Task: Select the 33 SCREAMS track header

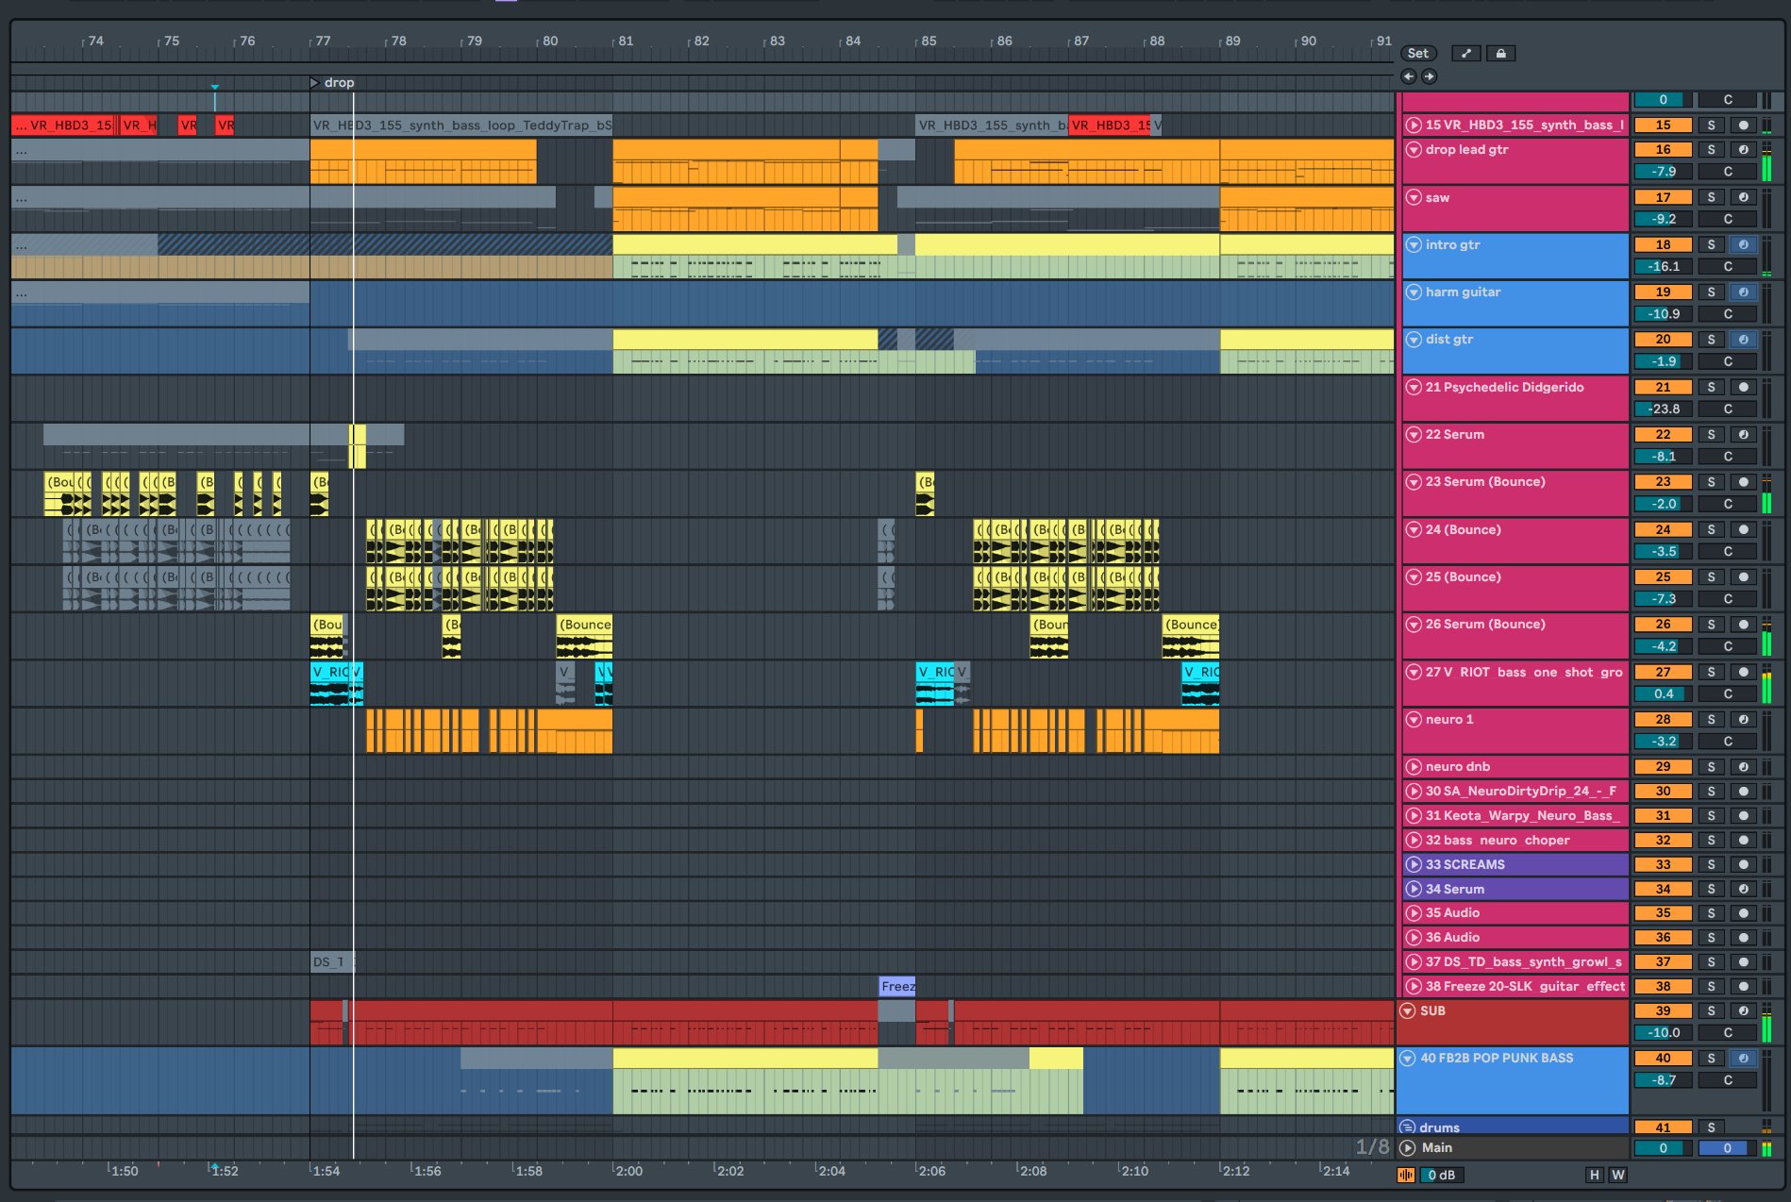Action: (x=1515, y=864)
